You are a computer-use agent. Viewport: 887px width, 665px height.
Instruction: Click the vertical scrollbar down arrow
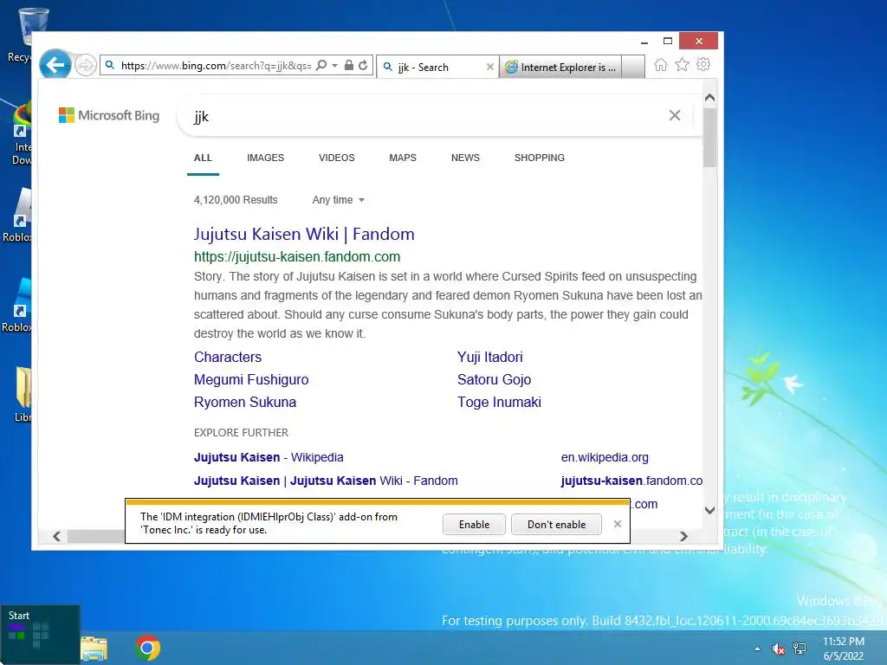coord(710,510)
